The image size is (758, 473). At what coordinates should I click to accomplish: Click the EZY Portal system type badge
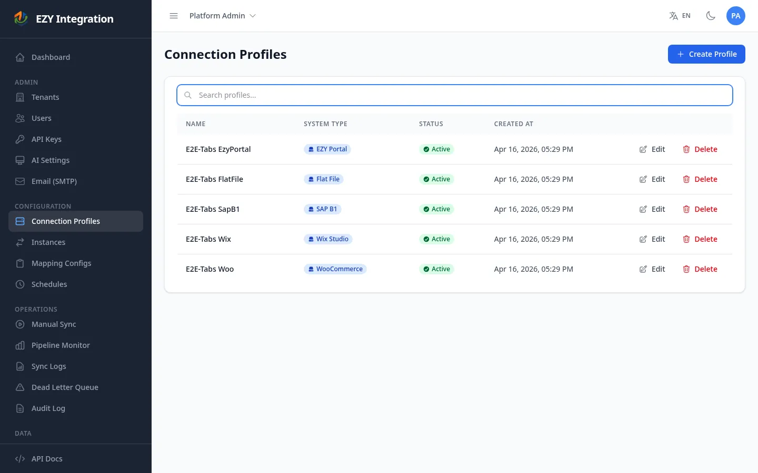(x=327, y=149)
